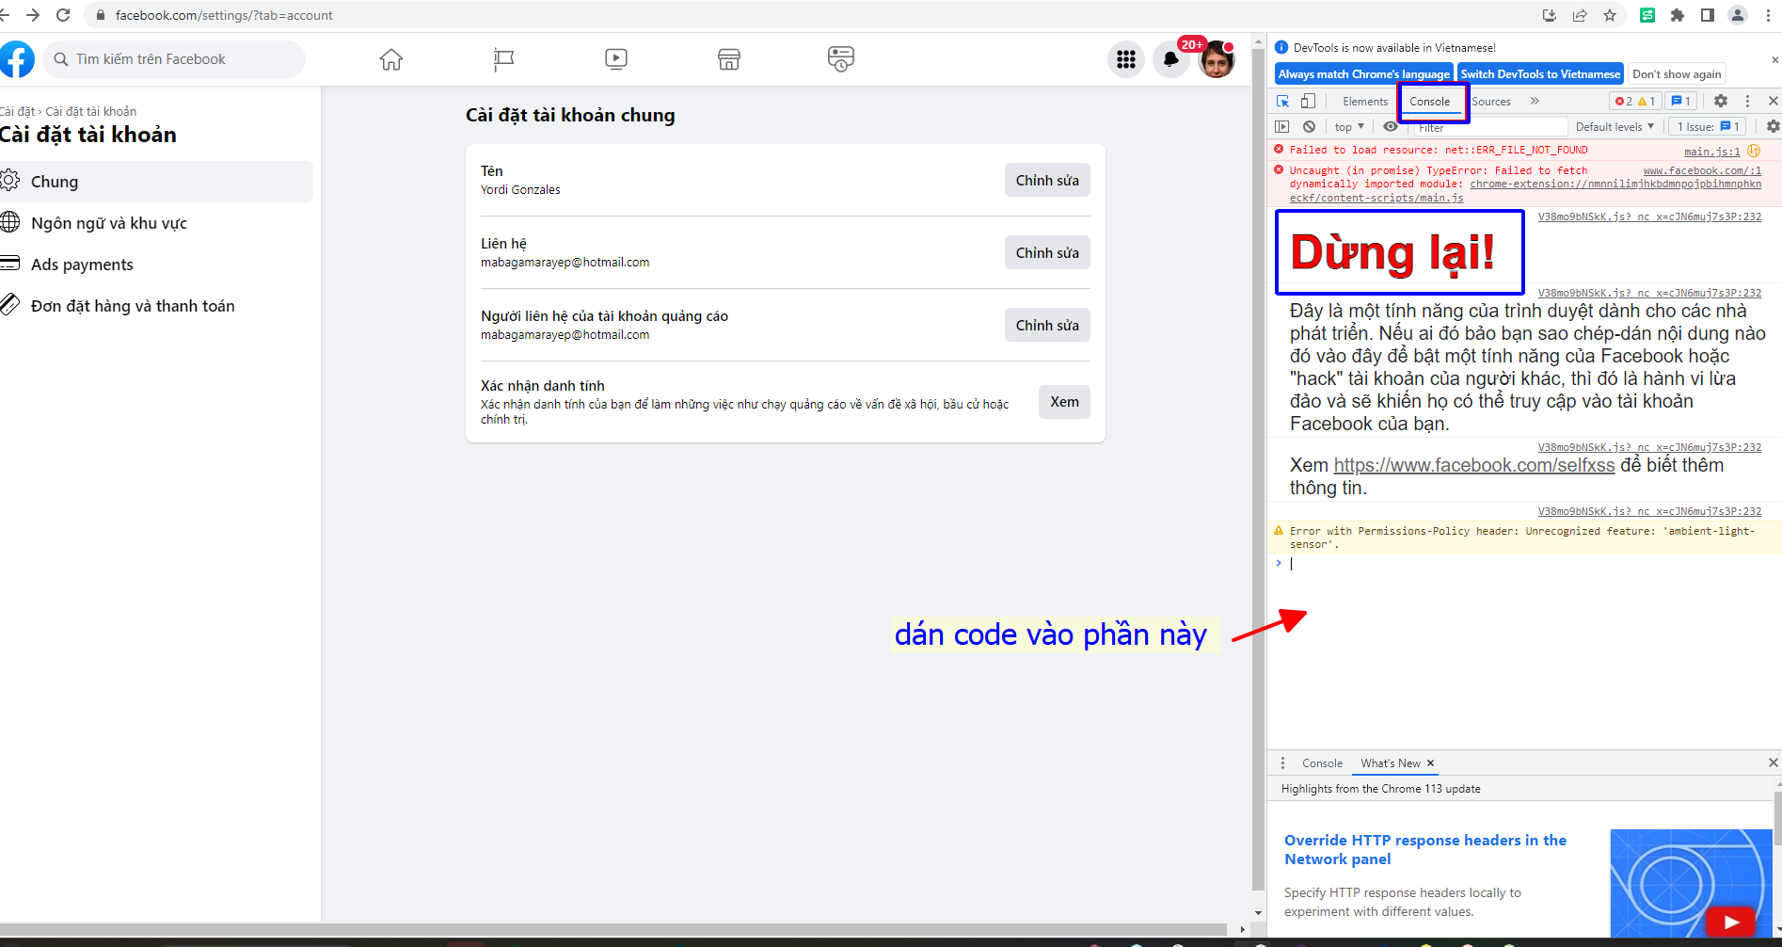The width and height of the screenshot is (1782, 947).
Task: Open Marketplace storefront icon
Action: pyautogui.click(x=729, y=59)
